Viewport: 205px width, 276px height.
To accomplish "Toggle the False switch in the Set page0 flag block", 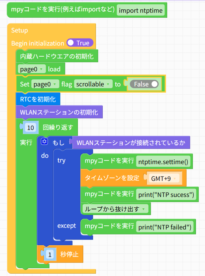I will (144, 84).
